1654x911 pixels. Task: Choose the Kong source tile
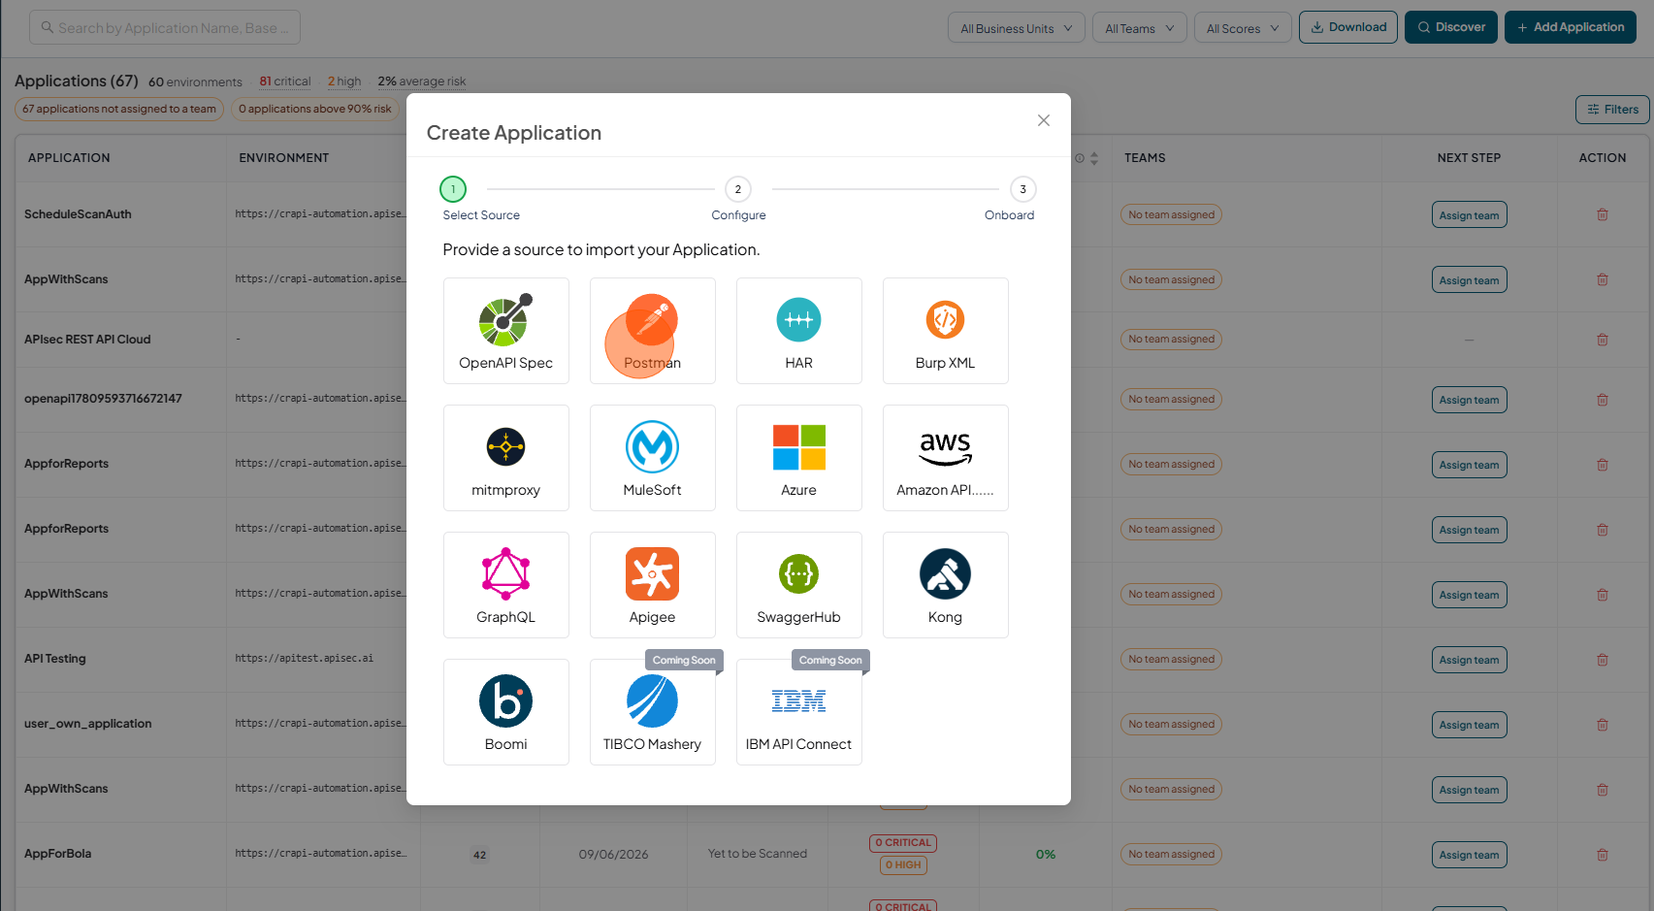coord(945,585)
